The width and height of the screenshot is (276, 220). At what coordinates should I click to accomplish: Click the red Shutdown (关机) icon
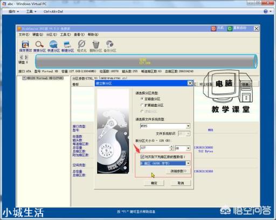[x=213, y=29]
